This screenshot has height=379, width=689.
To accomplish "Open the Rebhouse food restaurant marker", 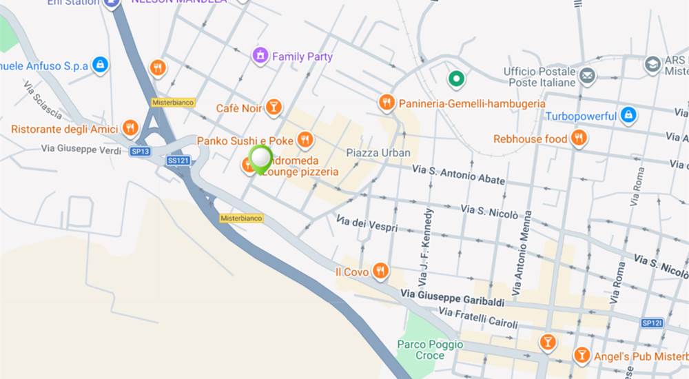I will click(579, 138).
